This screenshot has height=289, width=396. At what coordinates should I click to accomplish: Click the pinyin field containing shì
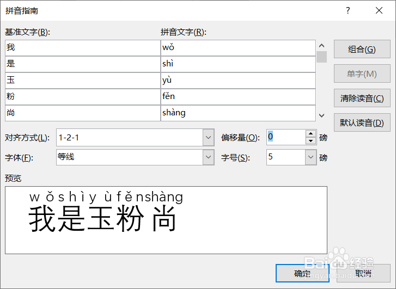point(238,64)
